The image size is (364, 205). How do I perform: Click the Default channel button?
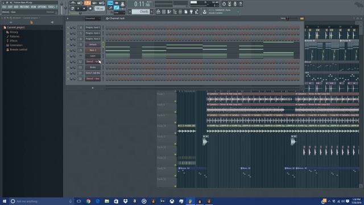(x=93, y=44)
